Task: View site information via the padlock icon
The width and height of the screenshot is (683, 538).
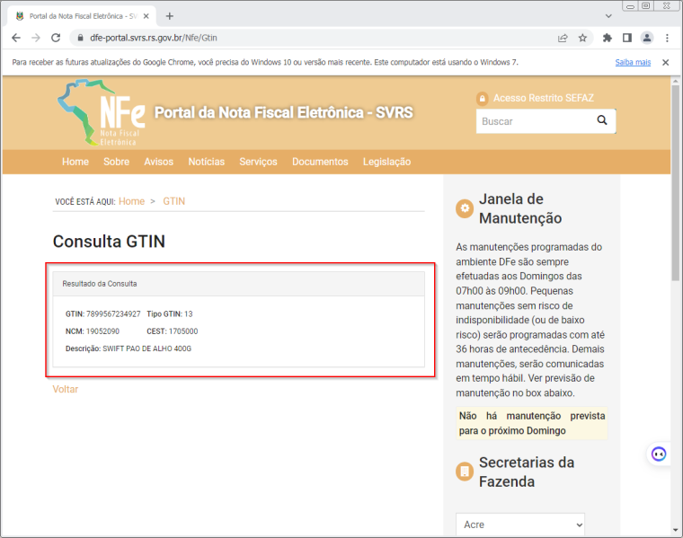Action: point(80,38)
